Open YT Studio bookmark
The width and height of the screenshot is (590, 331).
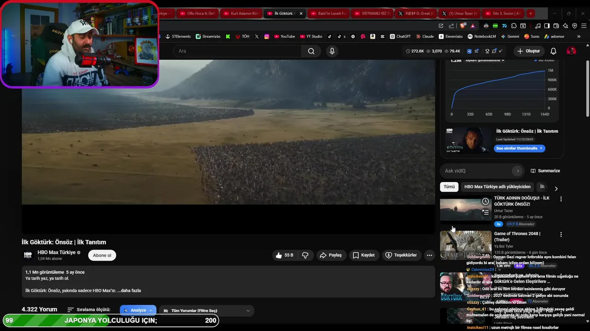tap(311, 36)
